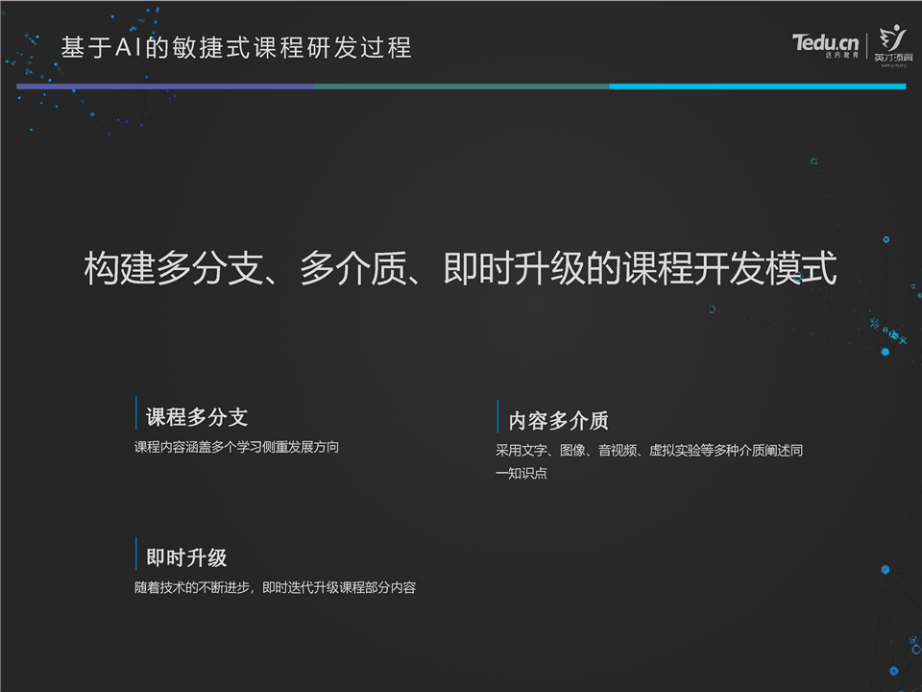Screen dimensions: 922x692
Task: Click the blue accent bar beside 即时升级
Action: [136, 554]
